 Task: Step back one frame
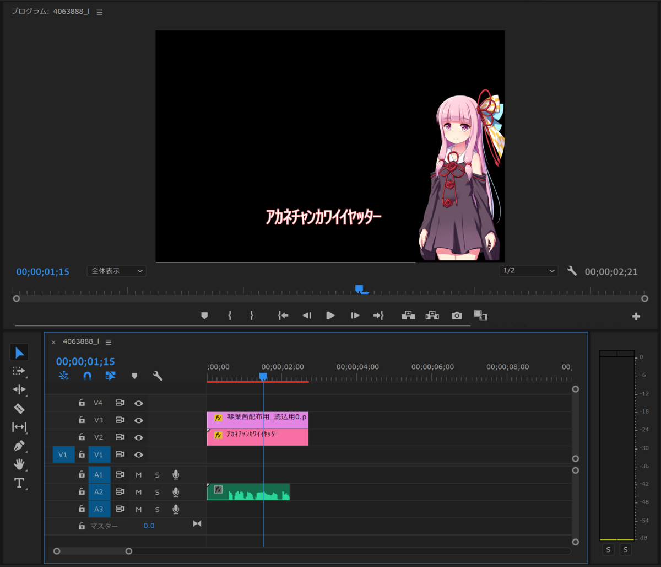[307, 315]
